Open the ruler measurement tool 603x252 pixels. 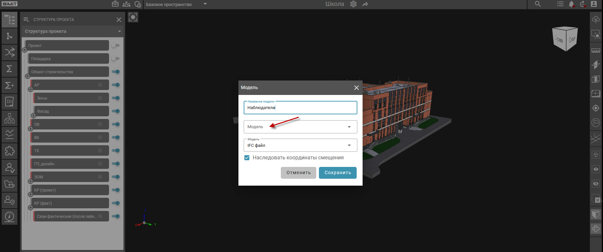click(x=596, y=50)
